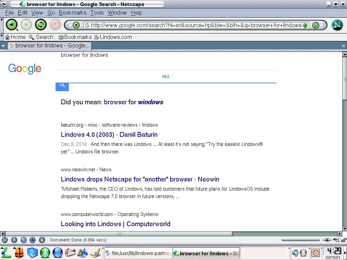
Task: Select the 'browser for lindows - Google...' tab
Action: [49, 46]
